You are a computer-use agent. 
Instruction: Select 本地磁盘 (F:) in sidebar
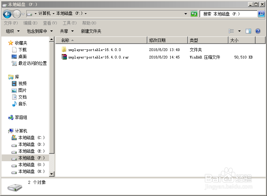click(26, 158)
